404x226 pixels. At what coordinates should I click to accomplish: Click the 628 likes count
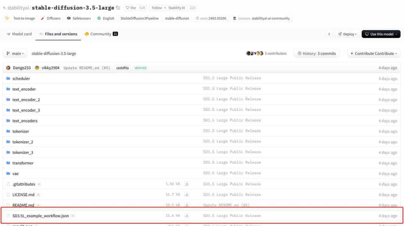click(x=142, y=8)
